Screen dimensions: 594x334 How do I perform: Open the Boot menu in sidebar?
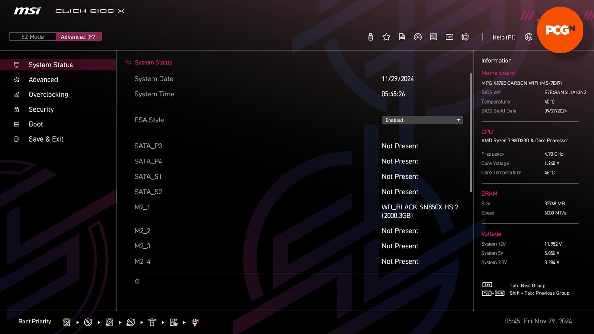click(58, 124)
